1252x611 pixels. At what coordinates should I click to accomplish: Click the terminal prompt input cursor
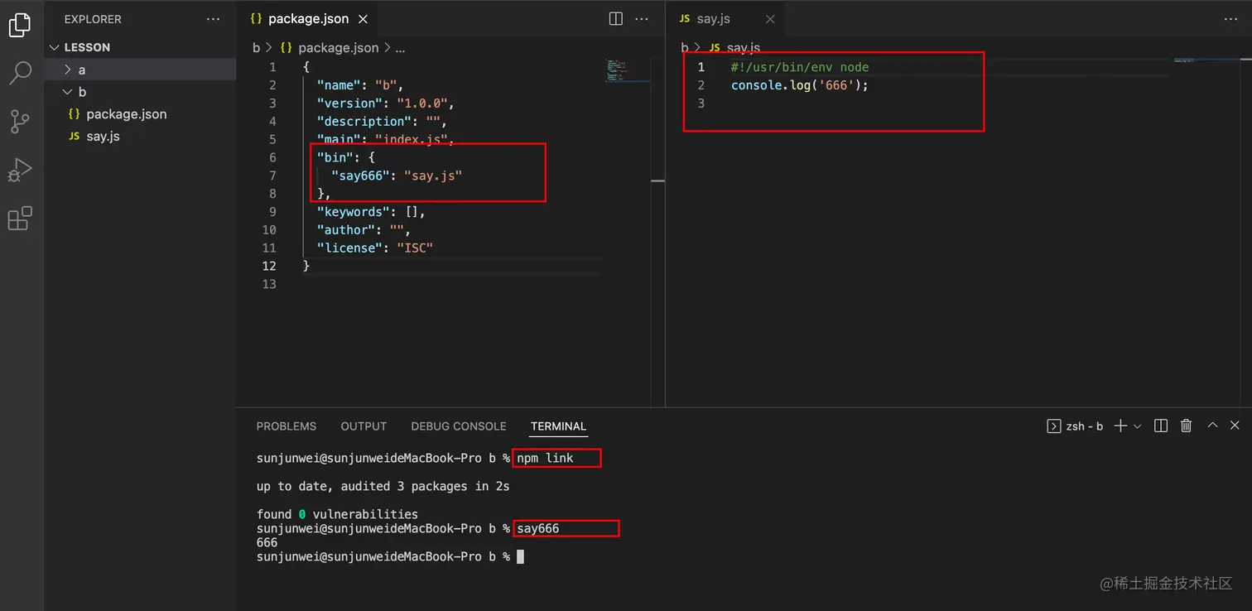[x=520, y=557]
